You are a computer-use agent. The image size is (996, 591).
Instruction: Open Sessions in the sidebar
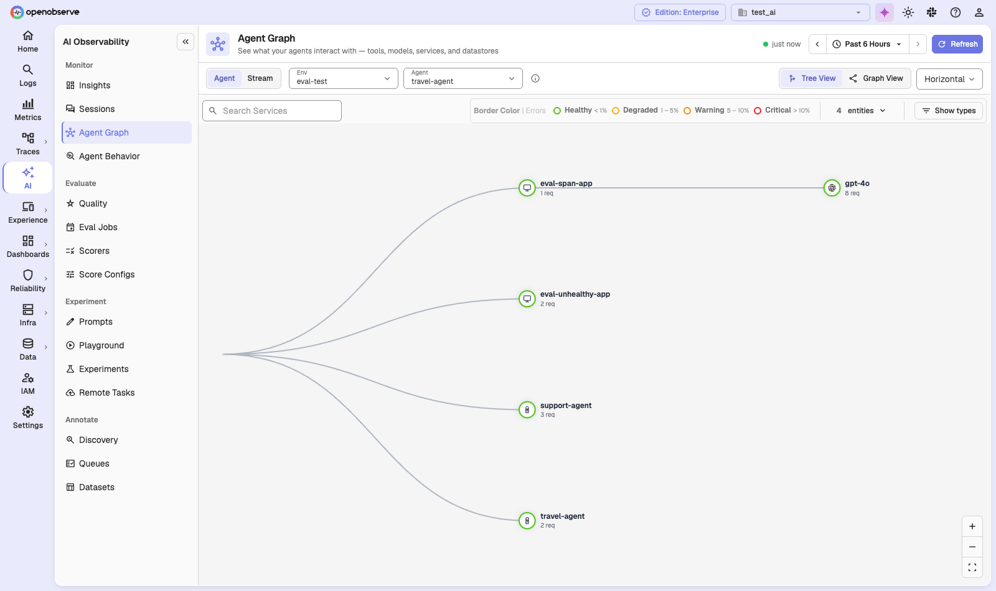coord(126,109)
